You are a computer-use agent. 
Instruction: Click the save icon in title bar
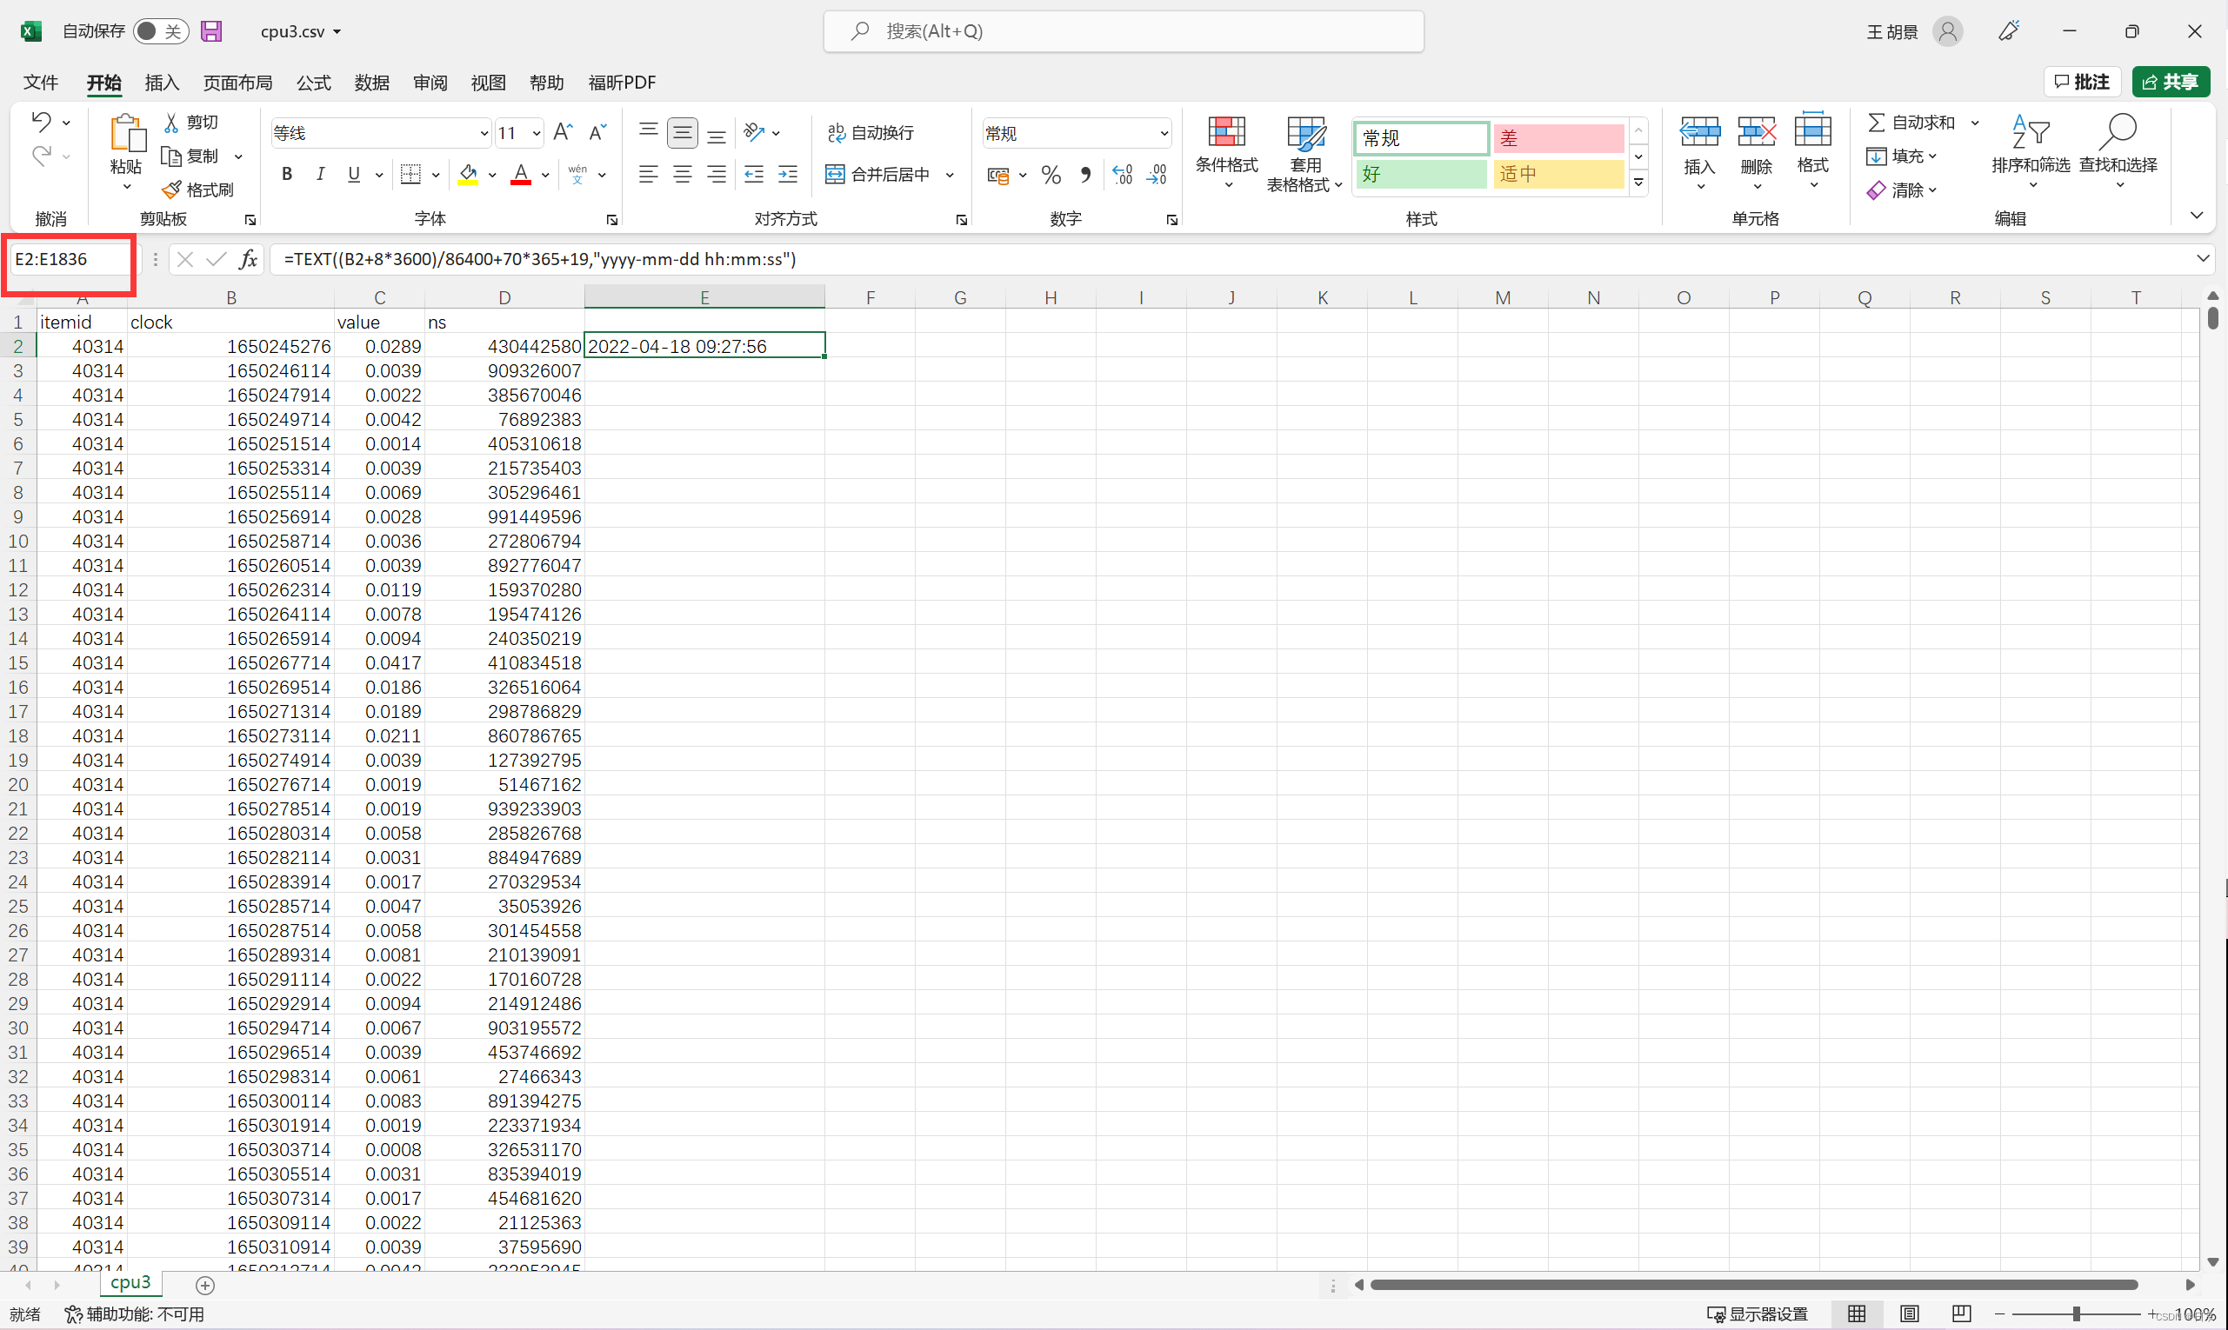(210, 31)
